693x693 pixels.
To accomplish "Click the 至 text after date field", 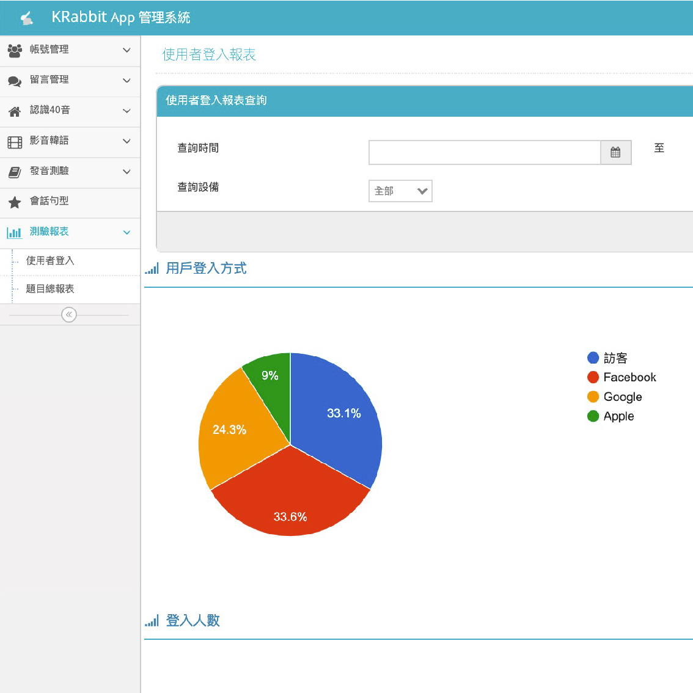I will [x=659, y=148].
